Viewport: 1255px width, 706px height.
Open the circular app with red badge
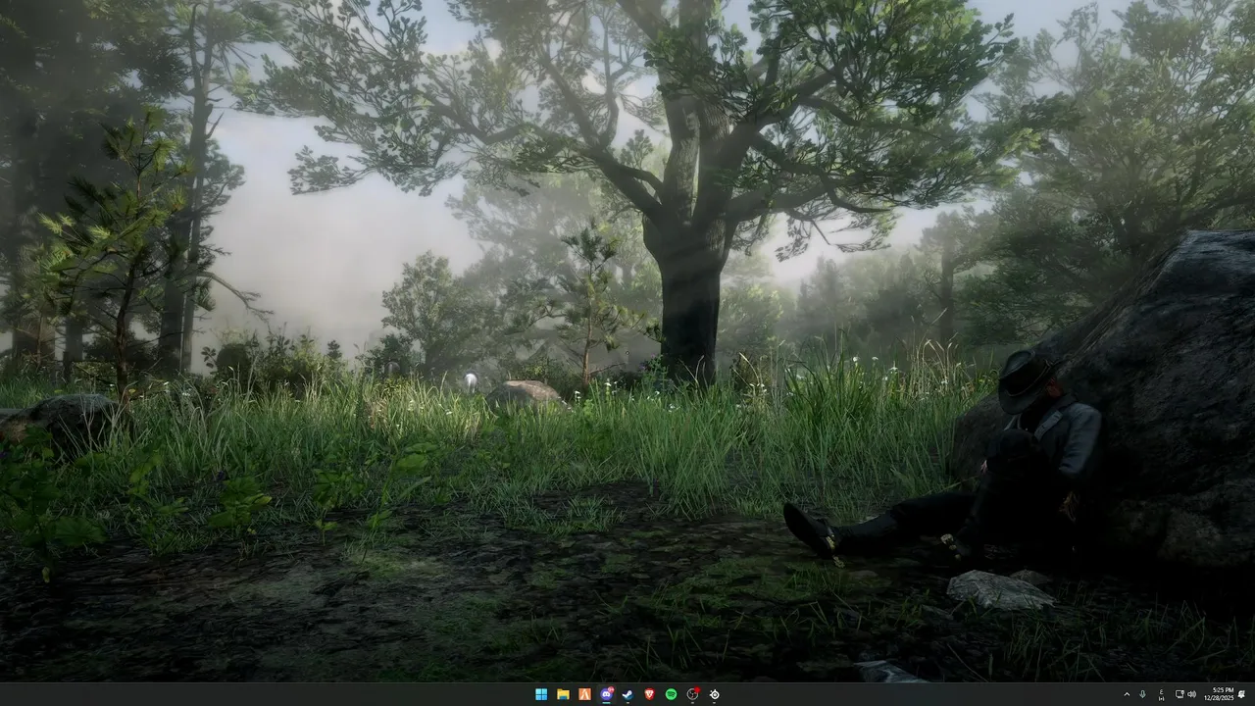coord(692,694)
